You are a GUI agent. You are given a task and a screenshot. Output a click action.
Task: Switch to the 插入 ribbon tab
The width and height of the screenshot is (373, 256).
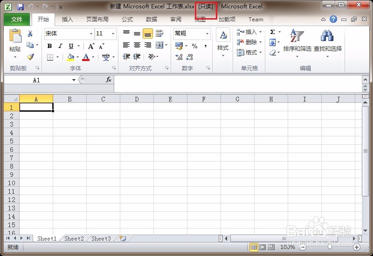67,19
